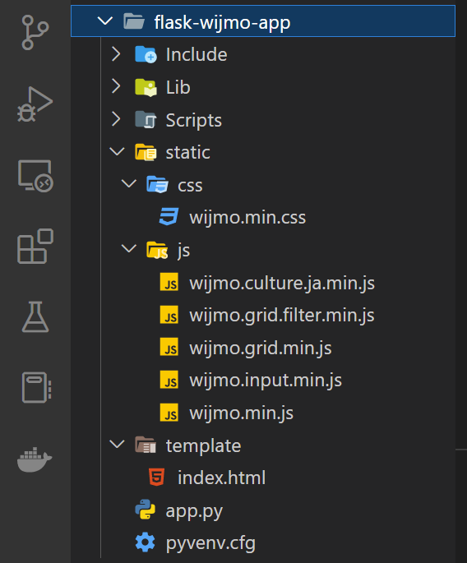Open the Remote Explorer view
This screenshot has height=563, width=467.
point(35,176)
